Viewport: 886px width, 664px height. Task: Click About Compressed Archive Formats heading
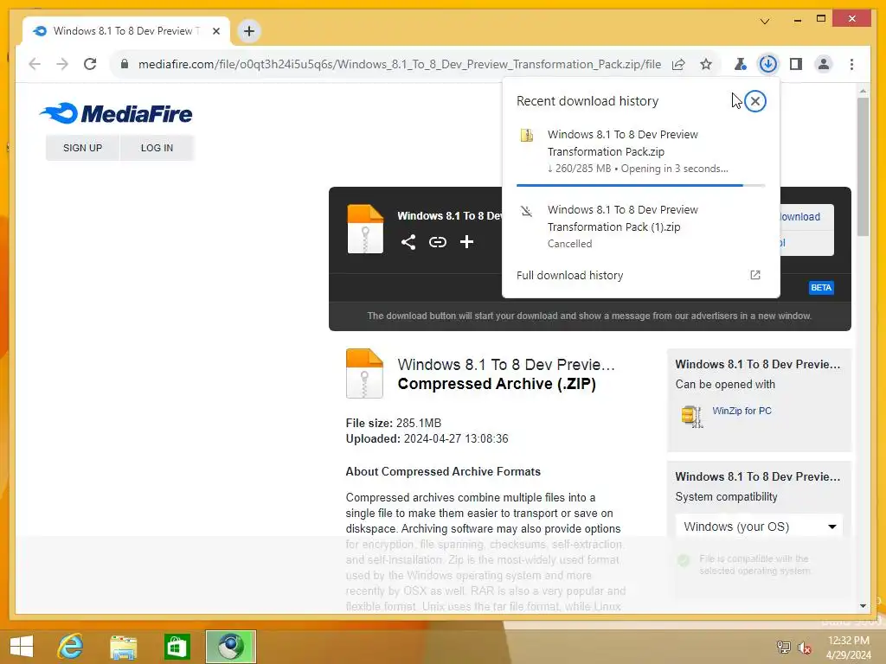443,471
